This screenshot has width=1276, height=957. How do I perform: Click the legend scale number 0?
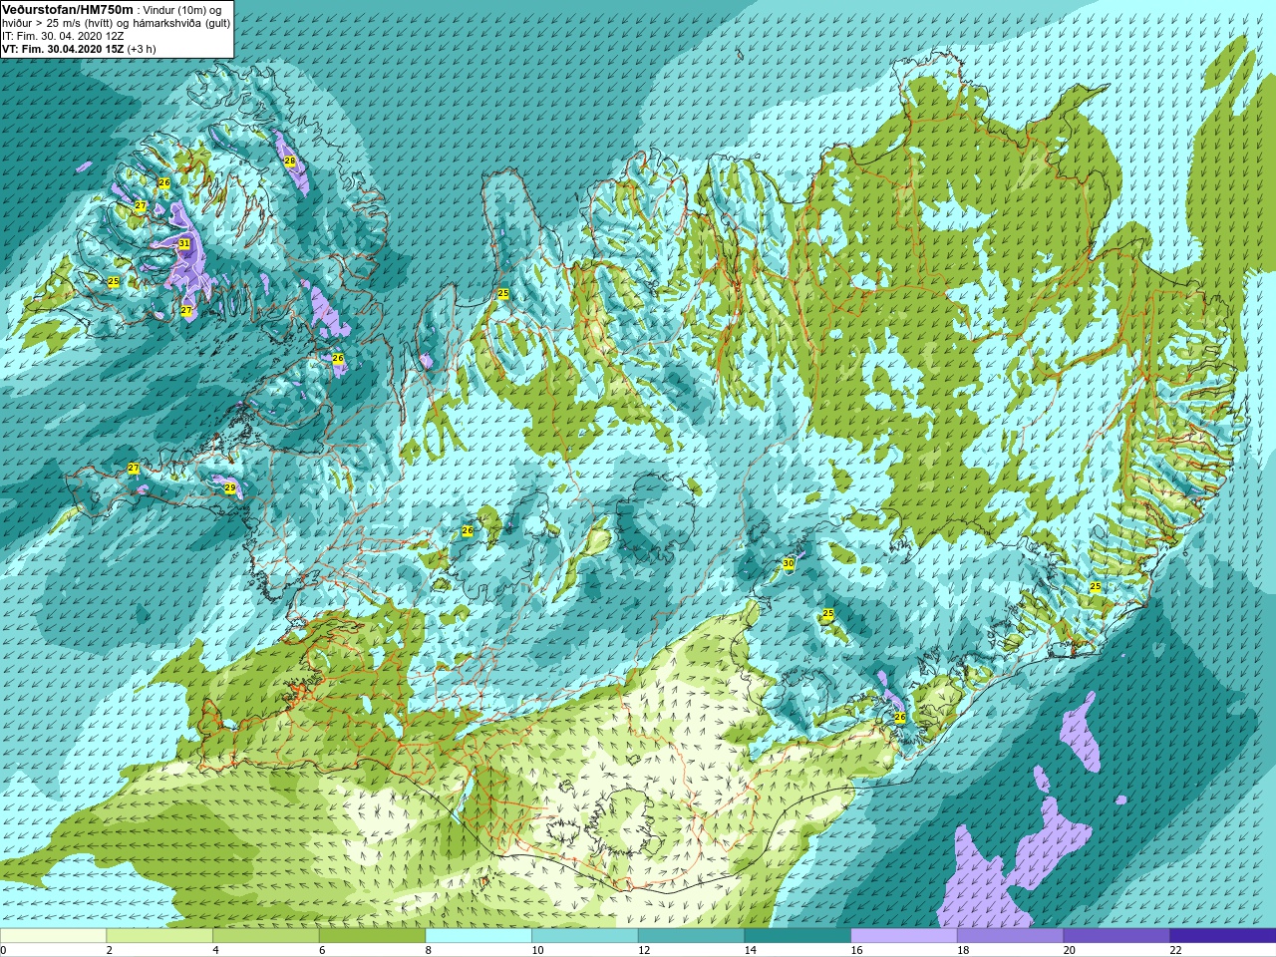click(x=4, y=950)
